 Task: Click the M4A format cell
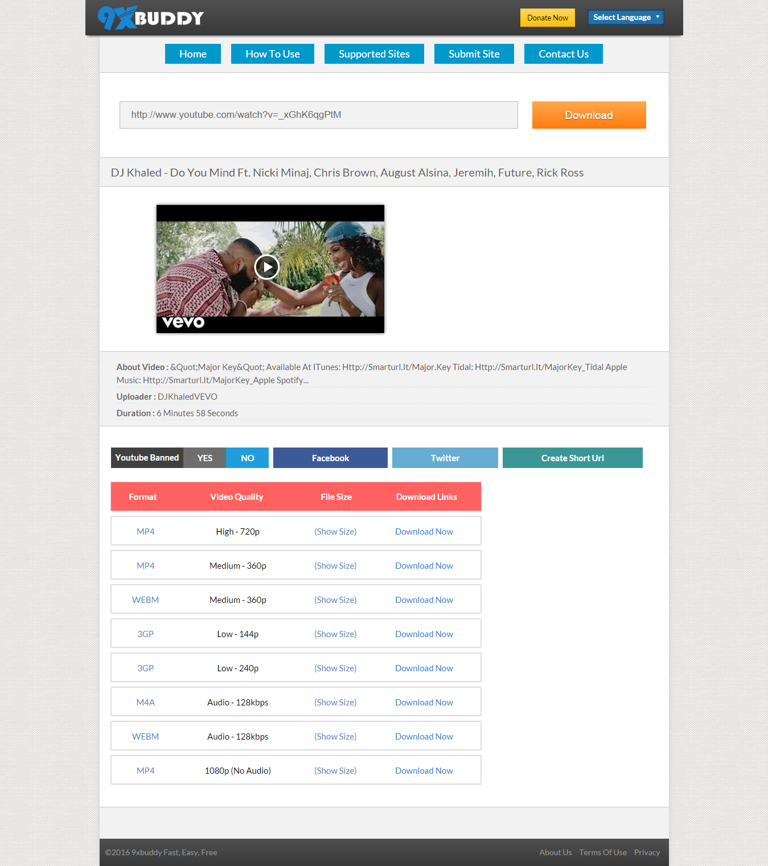tap(146, 702)
